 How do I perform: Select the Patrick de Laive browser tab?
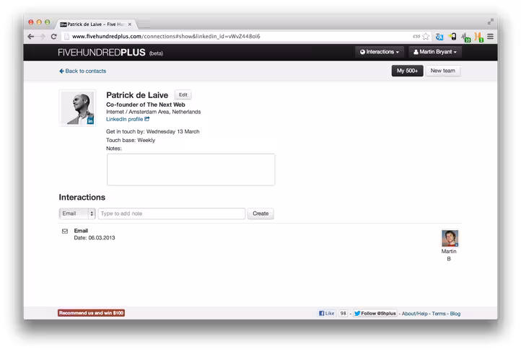tap(95, 25)
